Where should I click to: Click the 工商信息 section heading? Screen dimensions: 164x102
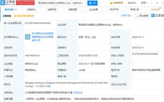tap(7, 16)
